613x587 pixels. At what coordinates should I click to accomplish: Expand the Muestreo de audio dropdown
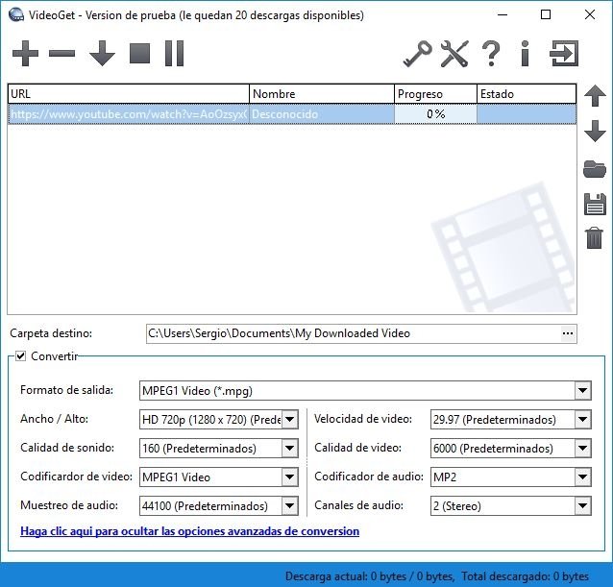pyautogui.click(x=290, y=505)
